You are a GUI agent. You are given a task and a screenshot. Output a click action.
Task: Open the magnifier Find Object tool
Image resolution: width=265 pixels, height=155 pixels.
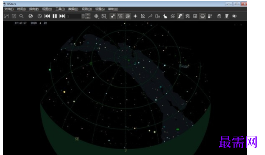[21, 16]
